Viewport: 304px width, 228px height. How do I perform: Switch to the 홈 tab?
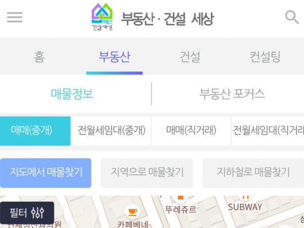(x=40, y=57)
